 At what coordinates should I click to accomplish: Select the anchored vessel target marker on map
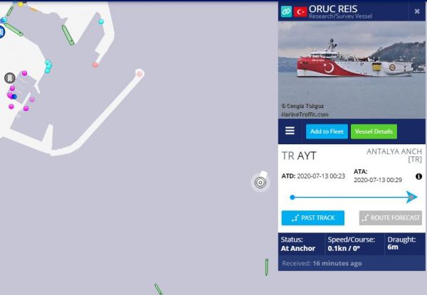click(x=260, y=182)
